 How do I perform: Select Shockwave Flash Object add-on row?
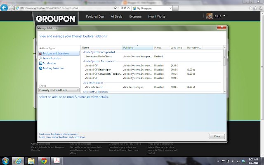point(151,57)
